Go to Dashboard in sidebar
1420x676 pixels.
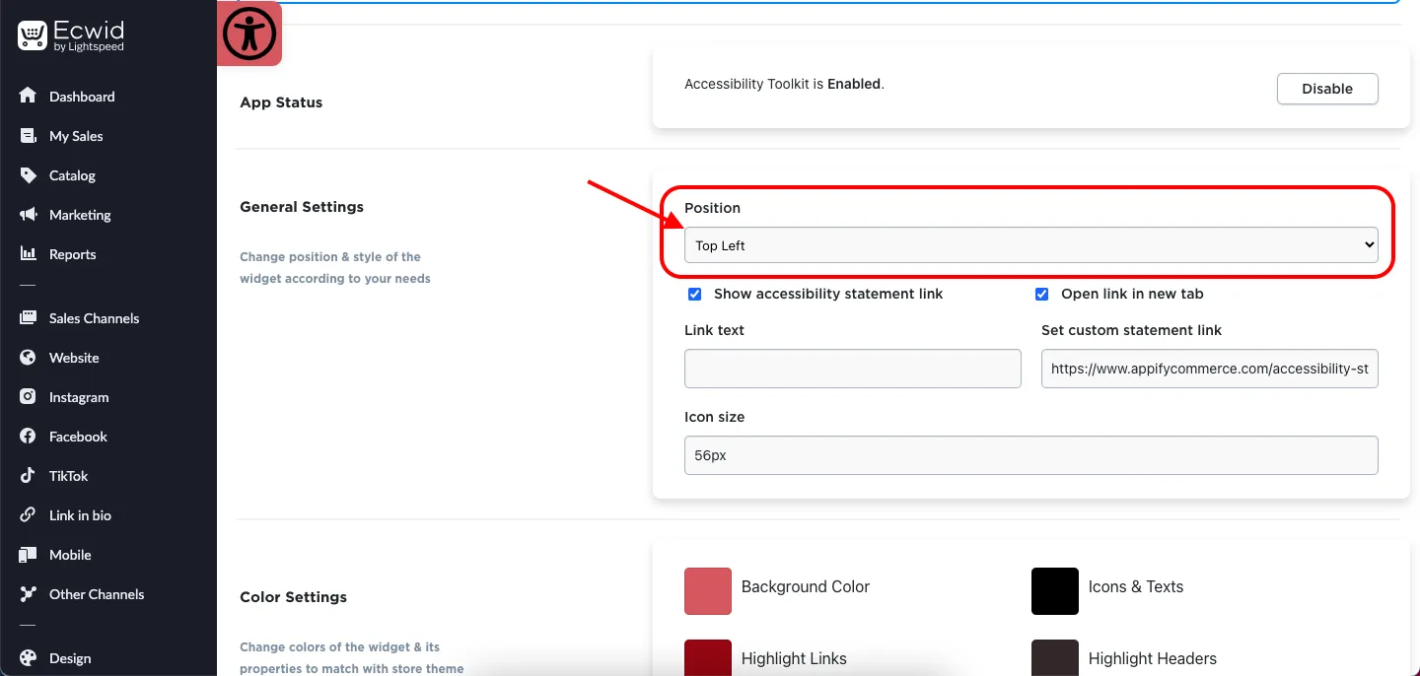pyautogui.click(x=82, y=97)
